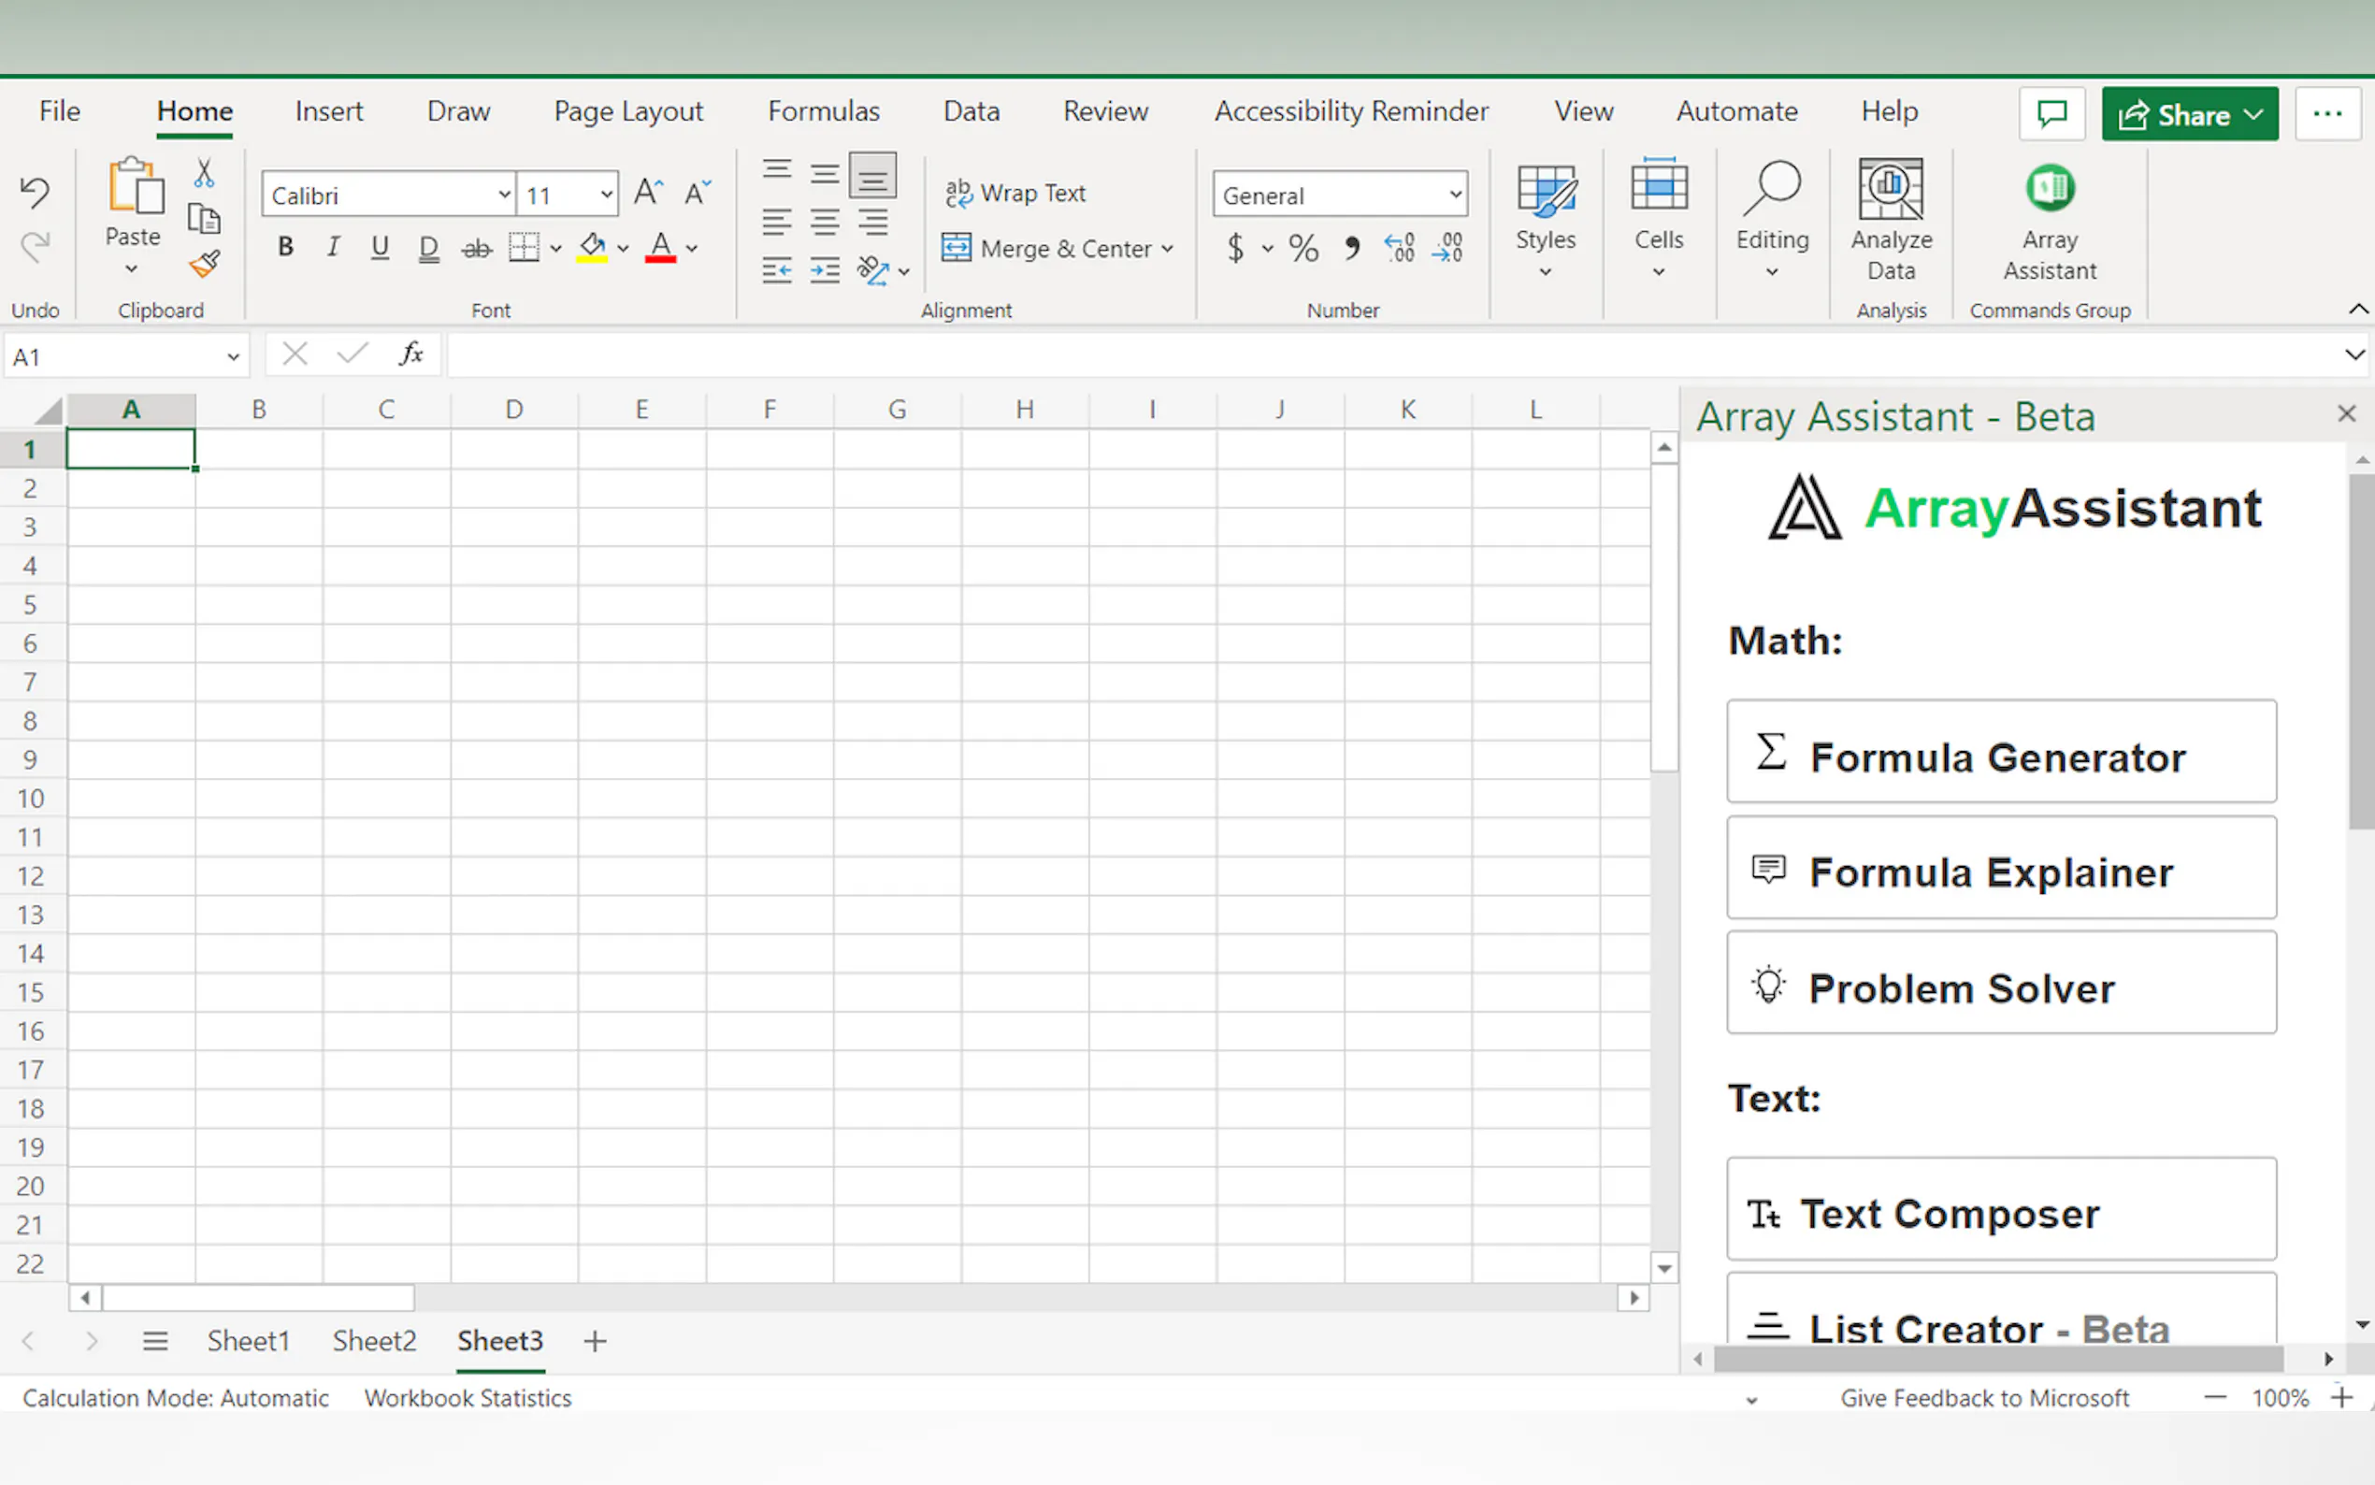2375x1485 pixels.
Task: Apply bold formatting
Action: point(285,247)
